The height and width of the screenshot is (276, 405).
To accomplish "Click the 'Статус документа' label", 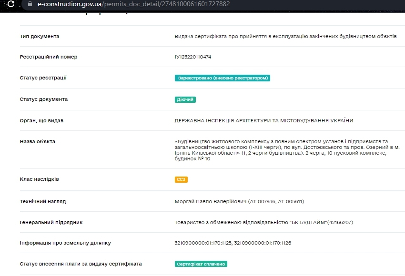I will 44,99.
